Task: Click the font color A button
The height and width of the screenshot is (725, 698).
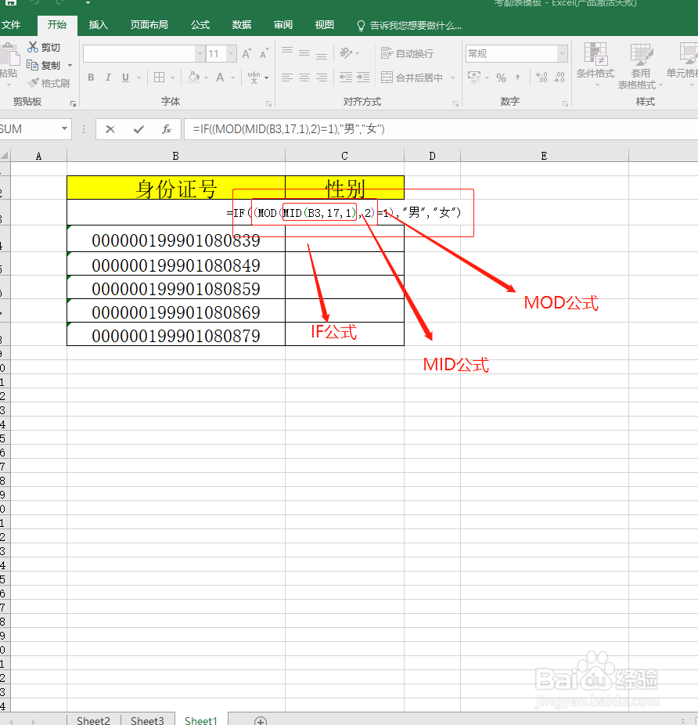Action: pyautogui.click(x=220, y=78)
